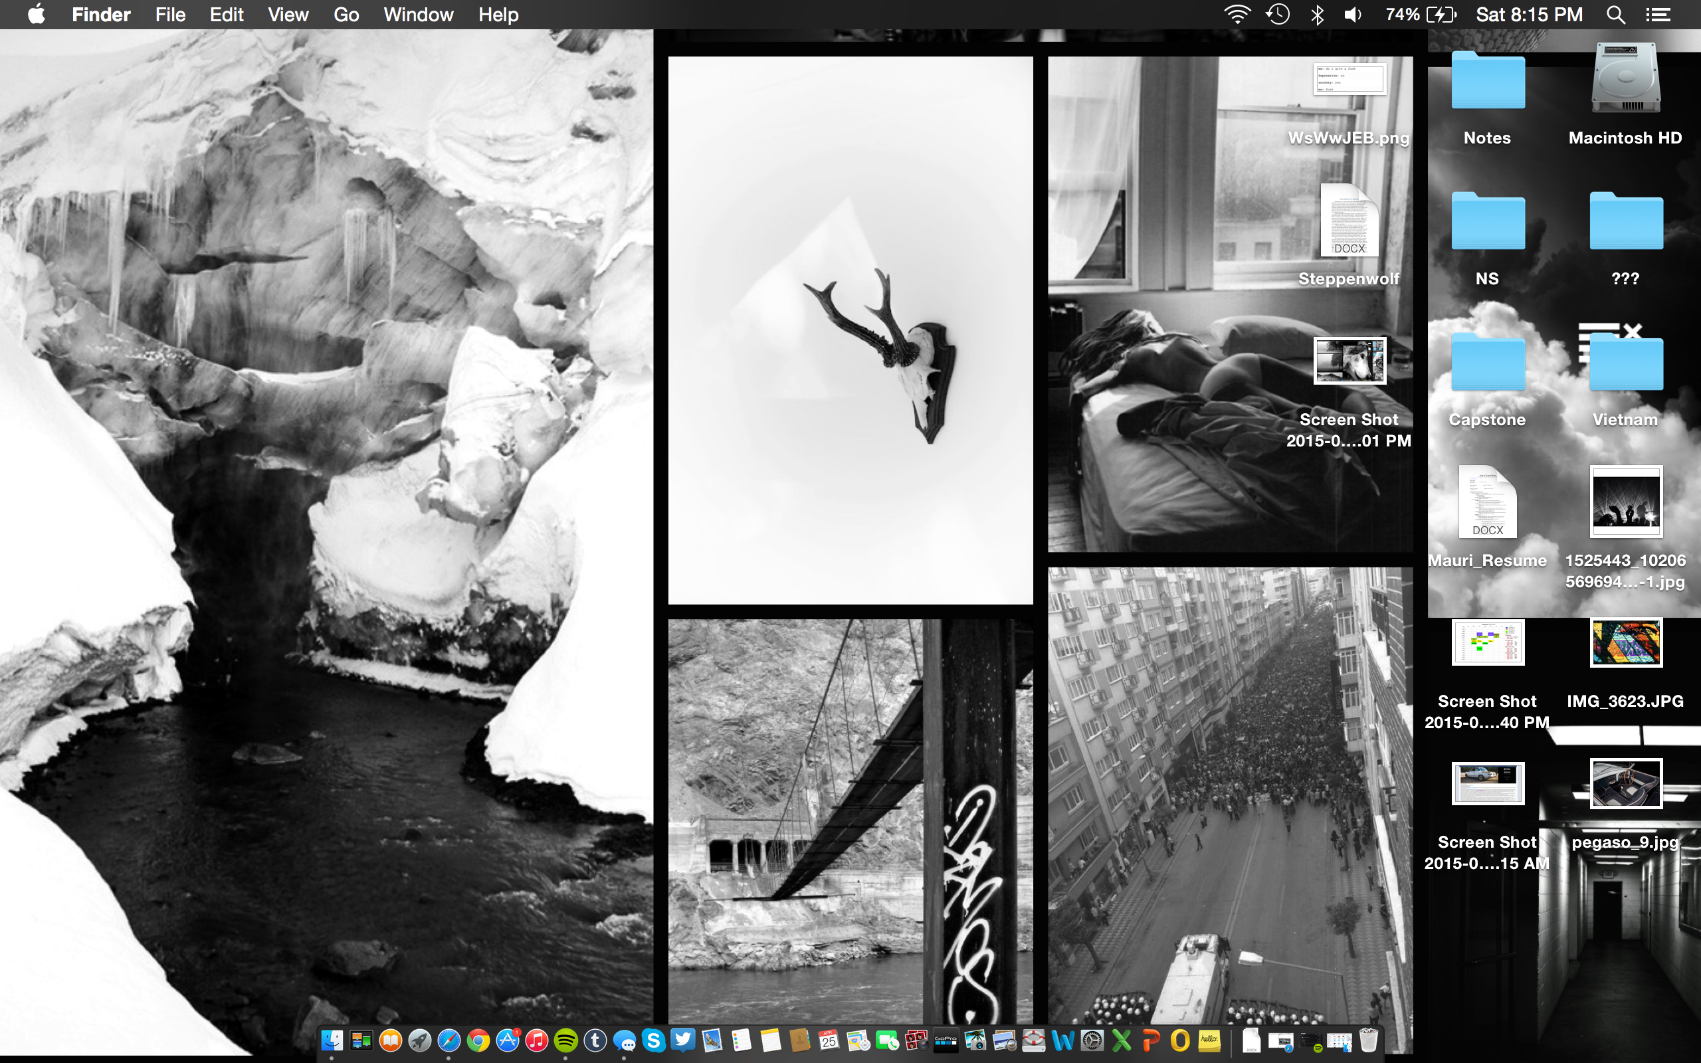Open minimized DOCX document in dock
1701x1063 pixels.
click(x=1251, y=1040)
